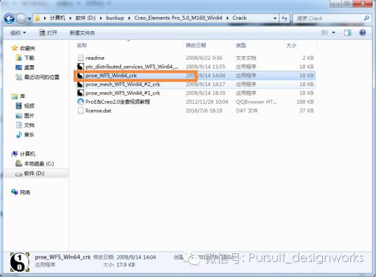Screen dimensions: 376x277
Task: Sort by the 大小 column header
Action: point(291,45)
